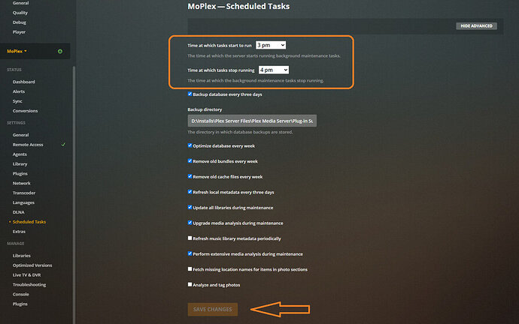Open Conversions in the sidebar
Screen dimensions: 519x324
(x=25, y=111)
